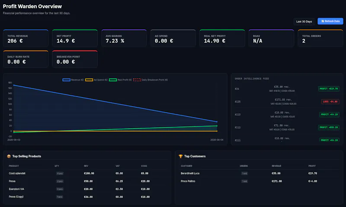
Task: Click the ORDERS column header
Action: pos(244,166)
